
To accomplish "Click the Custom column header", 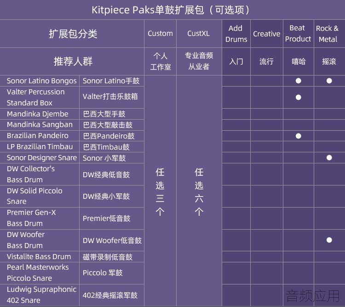I will (x=160, y=34).
